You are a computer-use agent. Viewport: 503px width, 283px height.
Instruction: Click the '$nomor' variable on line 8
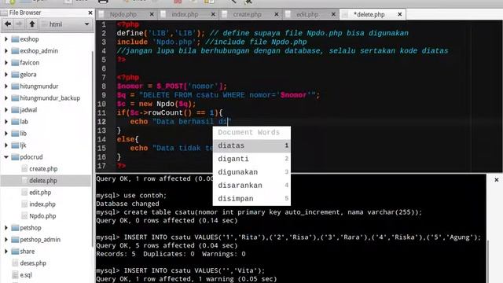[130, 86]
